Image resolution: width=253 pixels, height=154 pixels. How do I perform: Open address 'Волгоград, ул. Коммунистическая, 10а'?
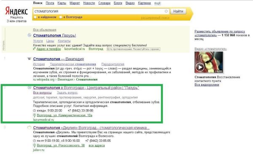point(65,115)
